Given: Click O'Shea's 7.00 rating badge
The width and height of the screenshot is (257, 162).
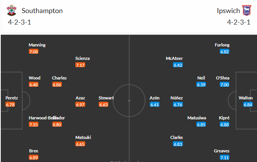Looking at the screenshot, I should [x=225, y=84].
